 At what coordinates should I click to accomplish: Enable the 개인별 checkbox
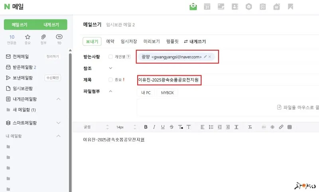(110, 57)
